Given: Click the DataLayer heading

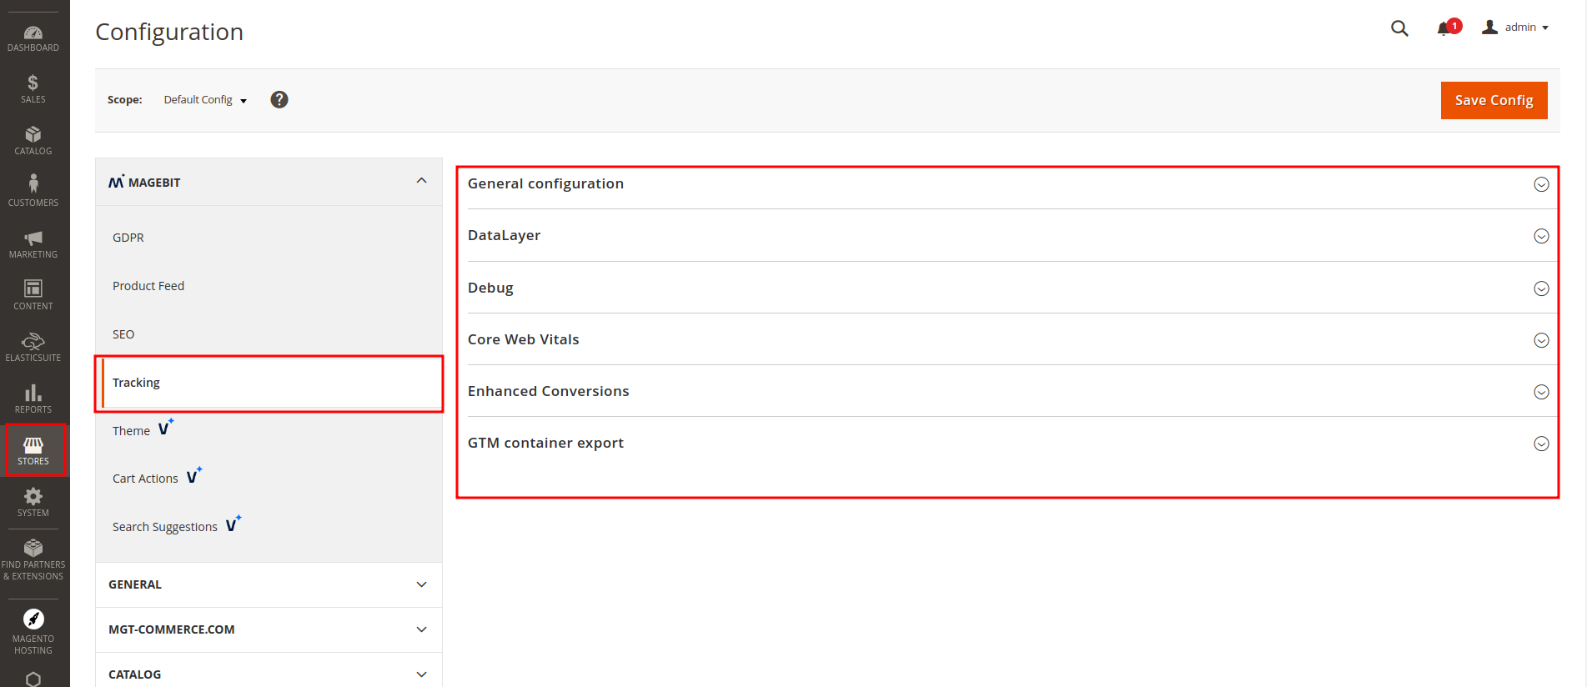Looking at the screenshot, I should pyautogui.click(x=504, y=235).
